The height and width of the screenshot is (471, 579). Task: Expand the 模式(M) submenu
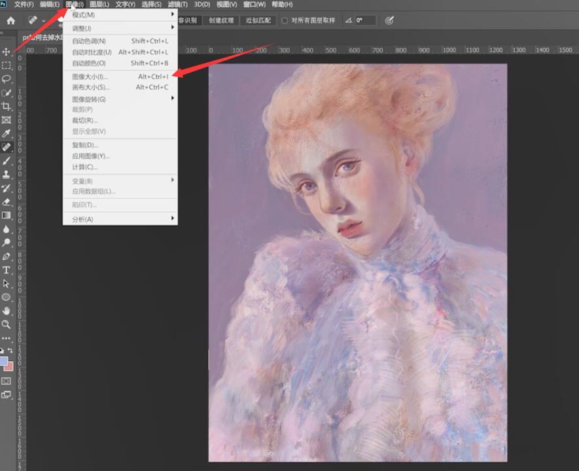(x=120, y=15)
